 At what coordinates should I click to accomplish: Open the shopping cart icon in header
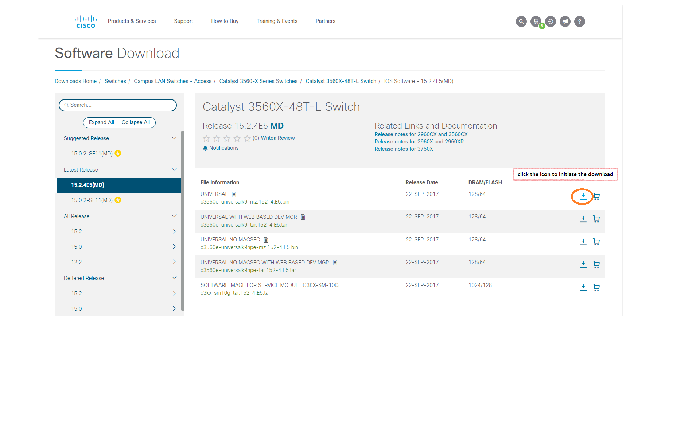coord(536,21)
